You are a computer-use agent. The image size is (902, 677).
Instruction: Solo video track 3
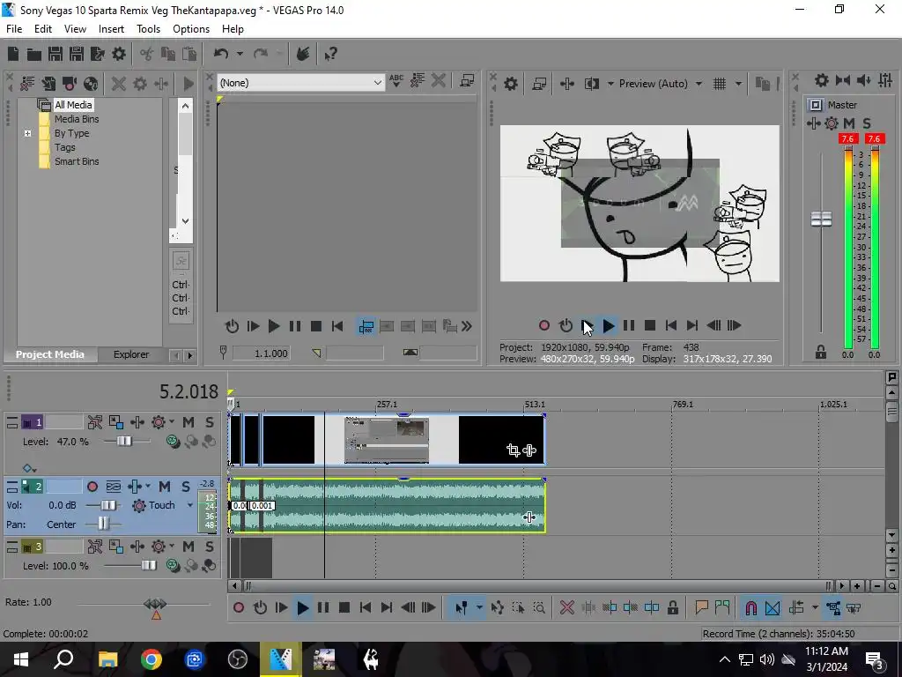210,547
